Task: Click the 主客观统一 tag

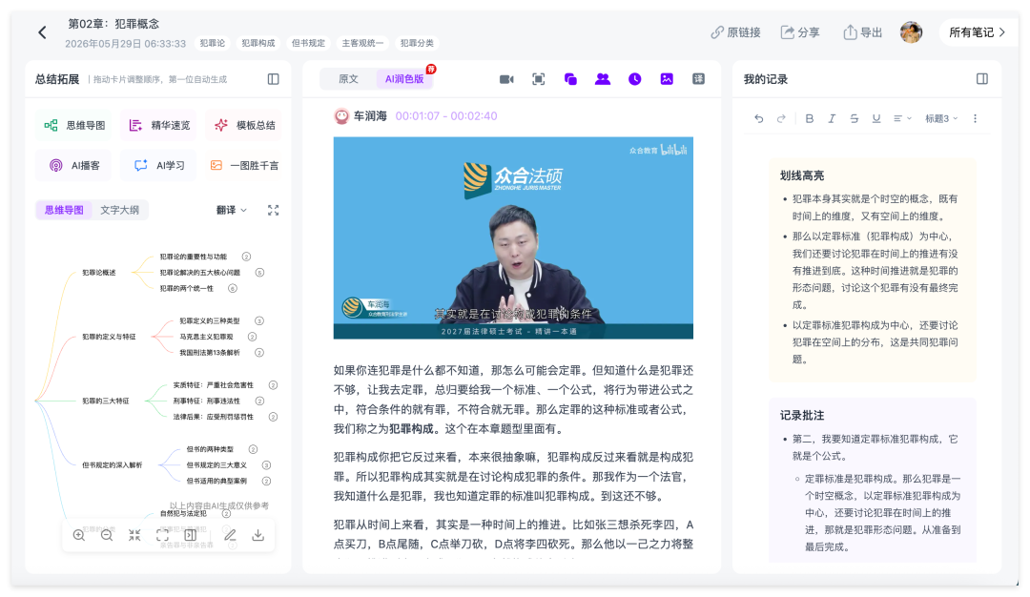Action: [362, 43]
